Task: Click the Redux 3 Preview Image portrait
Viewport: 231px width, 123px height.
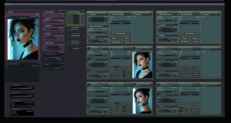Action: point(142,101)
